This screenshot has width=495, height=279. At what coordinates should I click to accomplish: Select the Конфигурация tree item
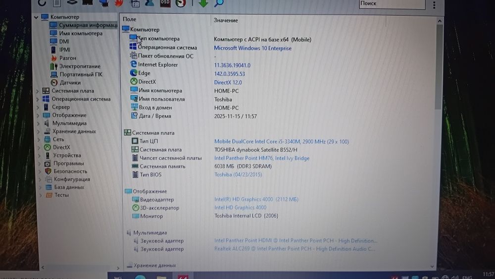tap(72, 179)
